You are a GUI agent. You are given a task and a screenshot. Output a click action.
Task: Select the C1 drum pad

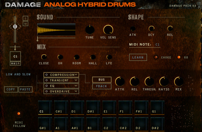pos(45,108)
